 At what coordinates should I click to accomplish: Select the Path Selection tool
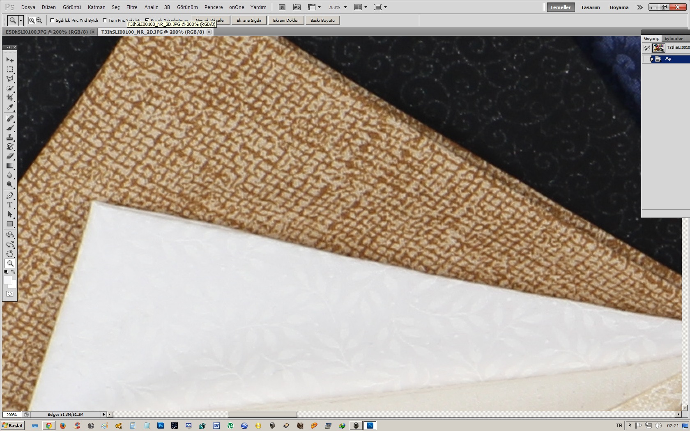pos(10,215)
